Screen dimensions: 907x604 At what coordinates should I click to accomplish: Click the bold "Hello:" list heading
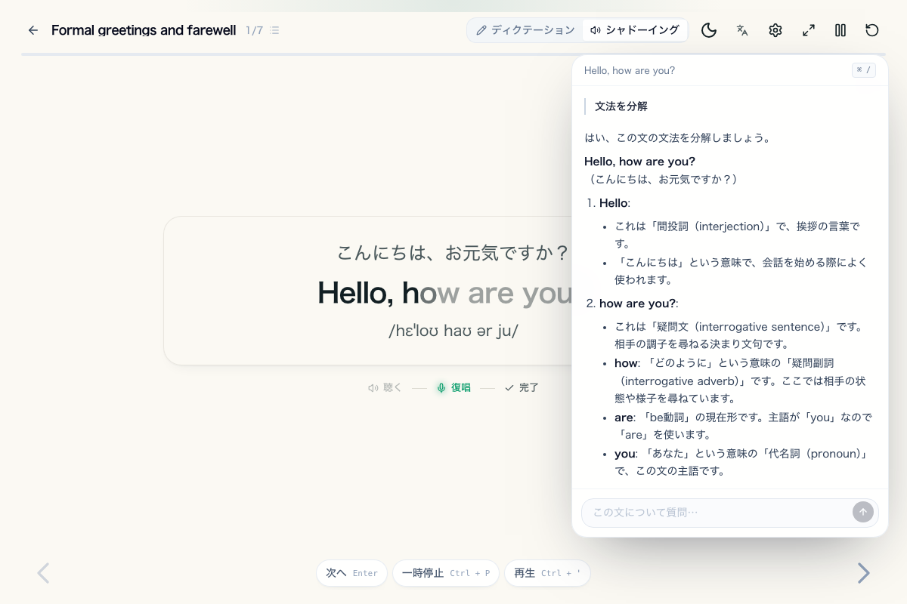coord(614,203)
